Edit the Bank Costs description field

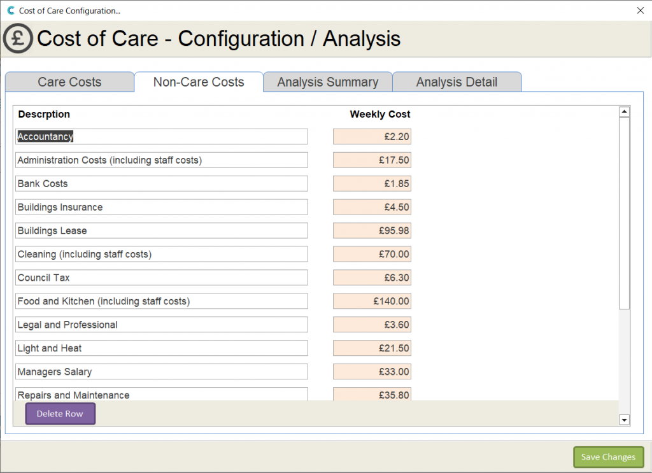tap(161, 184)
